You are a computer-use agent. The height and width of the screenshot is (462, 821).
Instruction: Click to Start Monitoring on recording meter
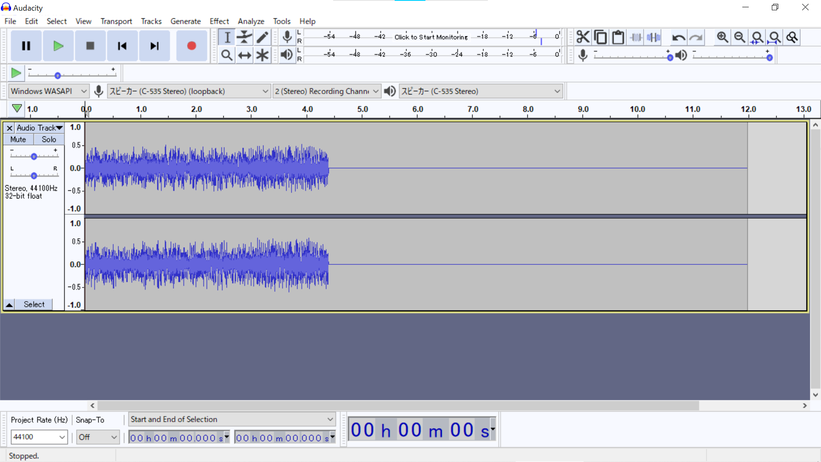pos(431,37)
